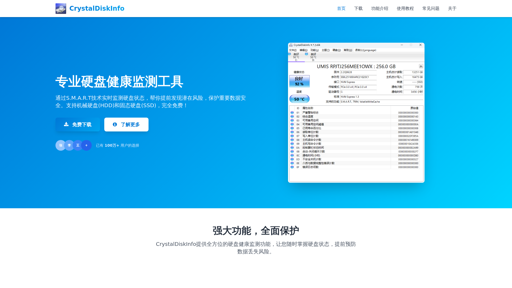This screenshot has height=288, width=512.
Task: Select 功能介绍 in the top navigation
Action: tap(380, 9)
